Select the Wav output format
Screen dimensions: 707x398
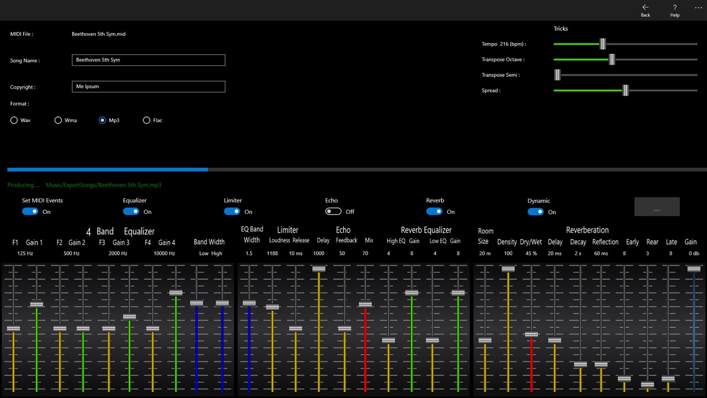pos(14,120)
